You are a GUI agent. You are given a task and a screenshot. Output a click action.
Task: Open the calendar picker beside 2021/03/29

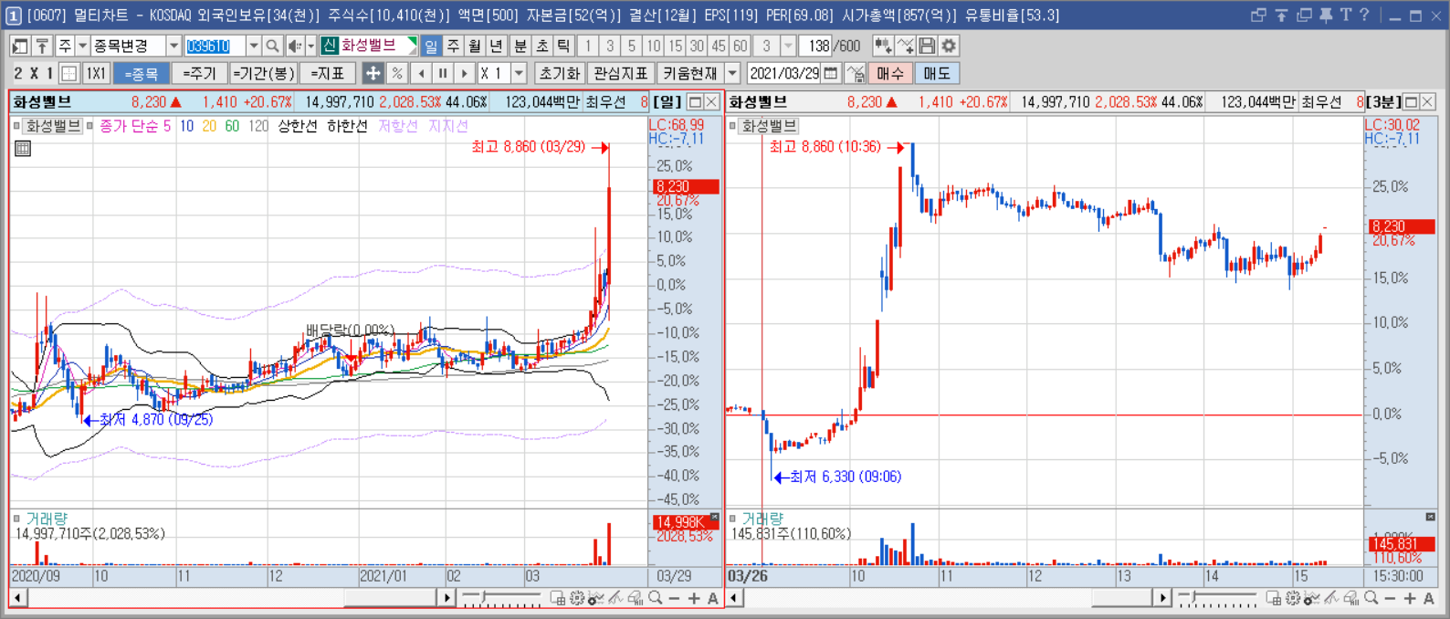pos(831,73)
